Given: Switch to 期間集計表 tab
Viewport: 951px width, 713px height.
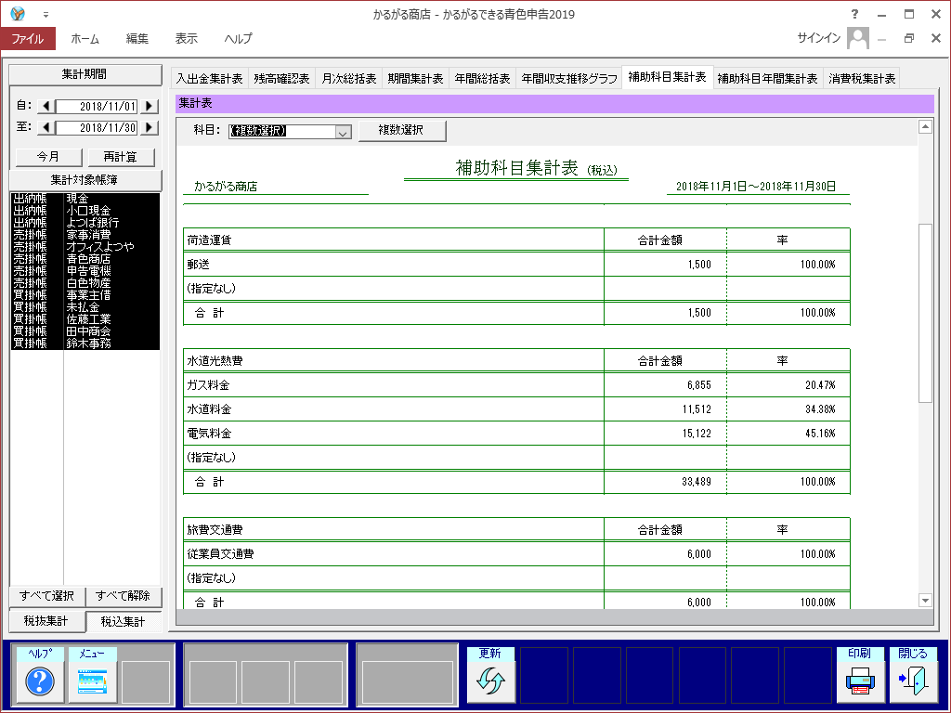Looking at the screenshot, I should tap(415, 78).
